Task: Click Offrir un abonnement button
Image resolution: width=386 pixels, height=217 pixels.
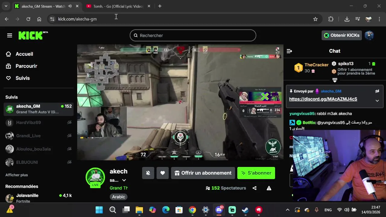Action: (x=203, y=173)
